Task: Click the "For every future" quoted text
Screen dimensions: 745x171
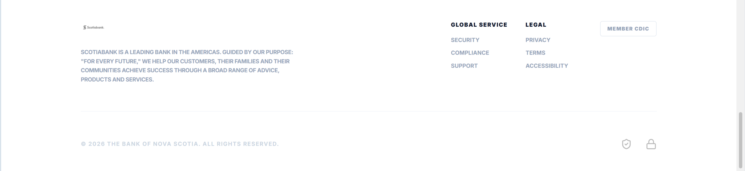Action: pos(185,61)
